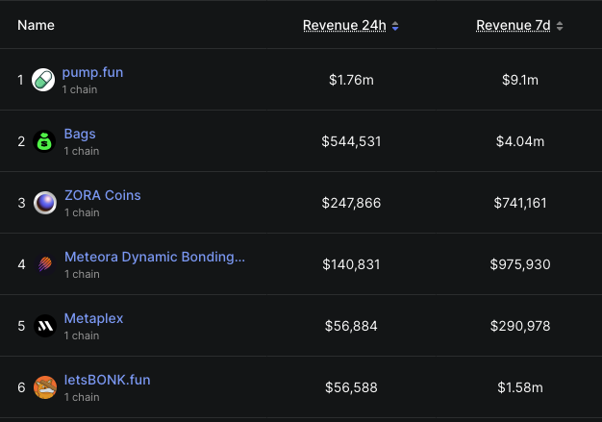Screen dimensions: 602x422
Task: Open the ZORA Coins protocol link
Action: (x=103, y=195)
